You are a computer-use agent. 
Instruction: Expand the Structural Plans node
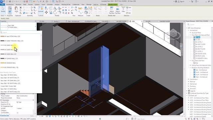(190, 33)
